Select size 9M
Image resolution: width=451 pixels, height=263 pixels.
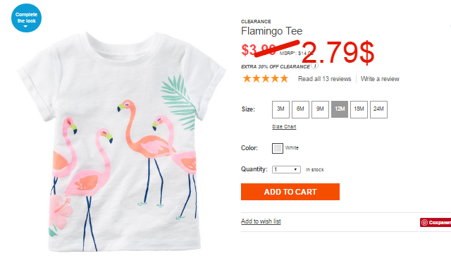coord(320,109)
